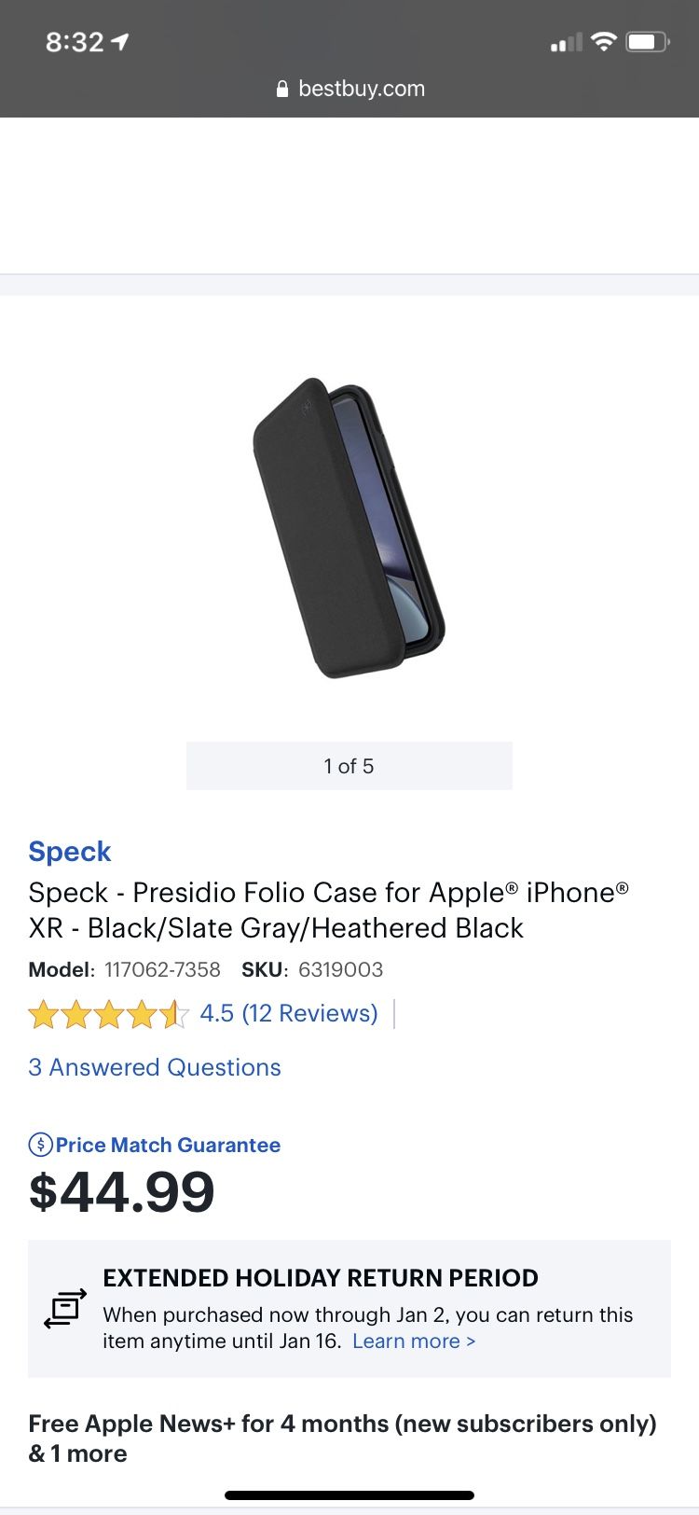Click the star rating icons
Viewport: 699px width, 1515px height.
[108, 1014]
